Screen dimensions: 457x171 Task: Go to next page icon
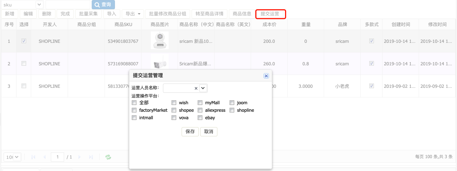click(x=80, y=157)
